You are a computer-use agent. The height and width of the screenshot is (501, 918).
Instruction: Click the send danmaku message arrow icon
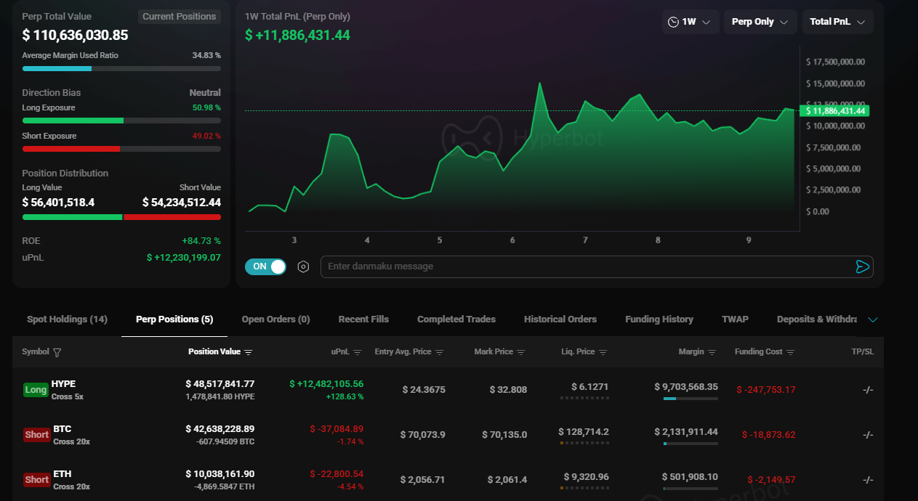click(x=862, y=266)
